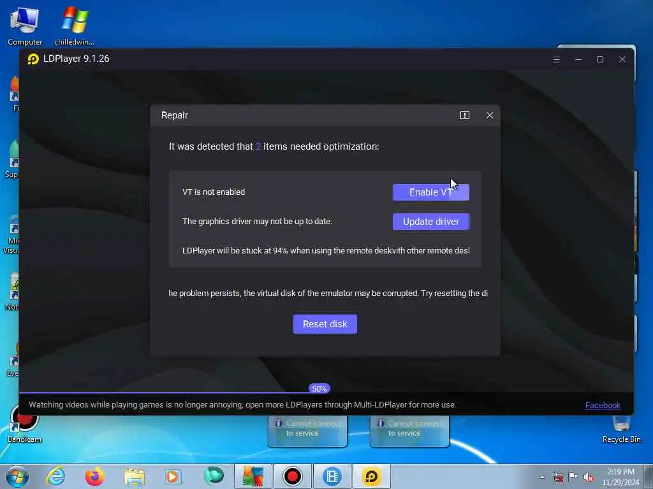This screenshot has height=489, width=653.
Task: Close the LDPlayer window
Action: click(x=622, y=59)
